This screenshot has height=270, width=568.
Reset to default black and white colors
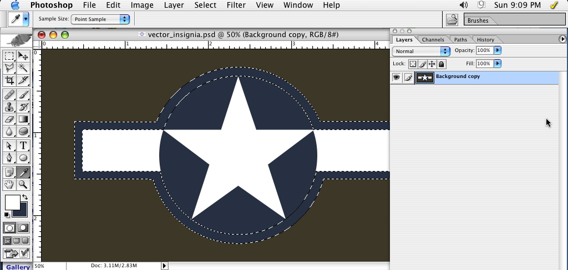tap(7, 215)
